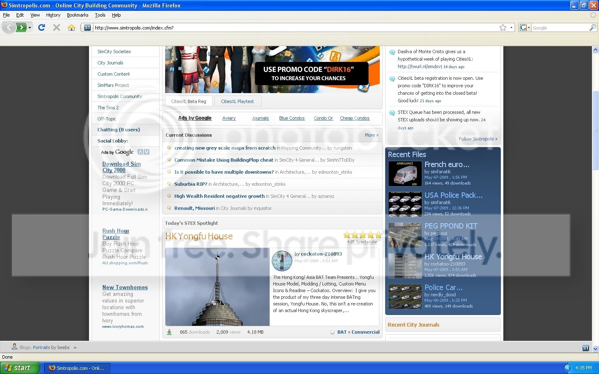The width and height of the screenshot is (599, 374).
Task: Expand the URL history dropdown arrow
Action: [512, 27]
